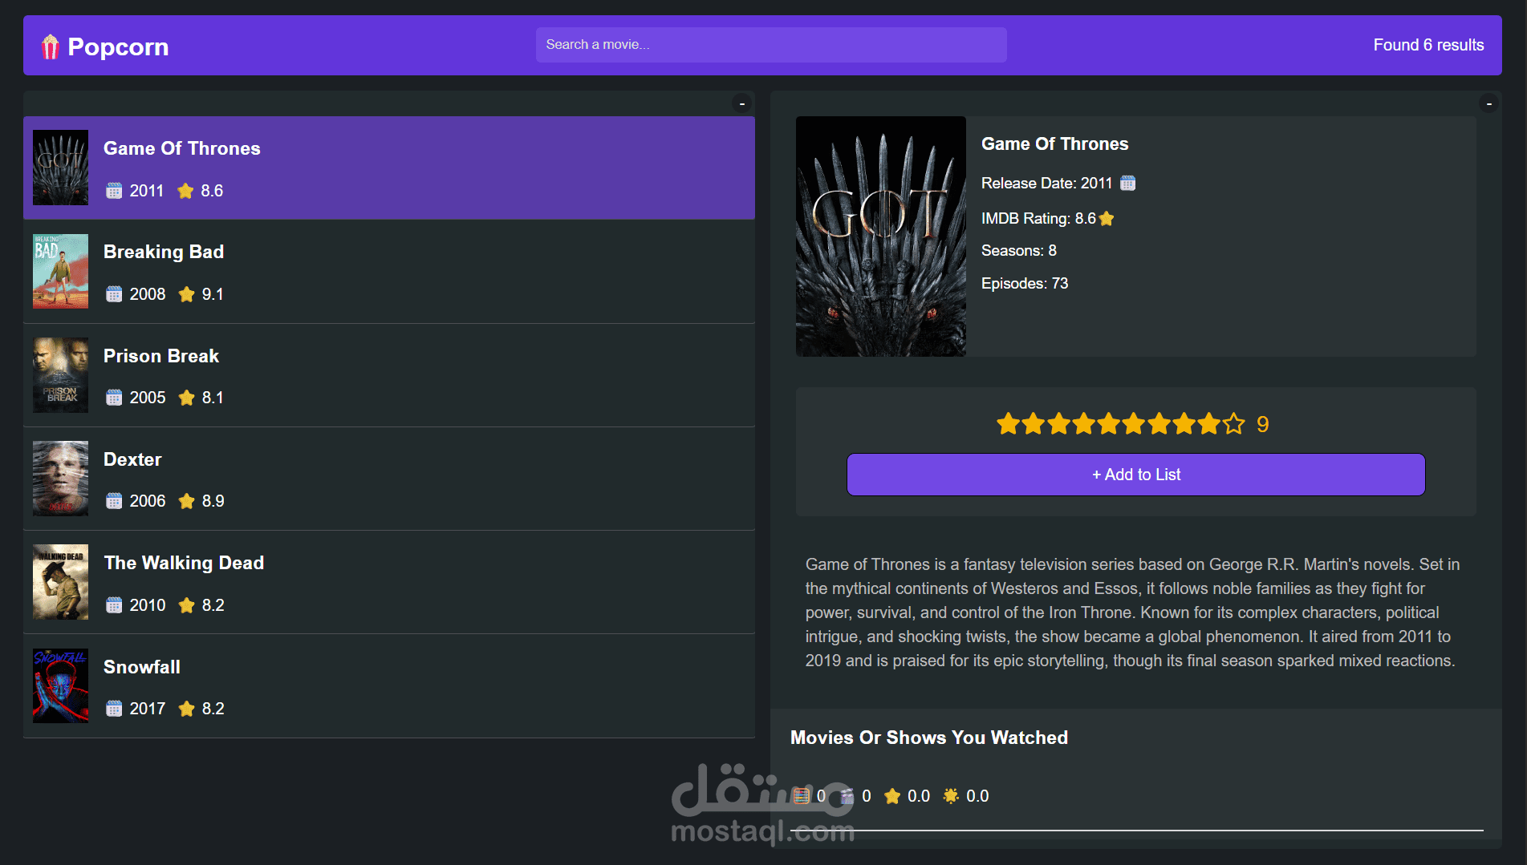The width and height of the screenshot is (1527, 865).
Task: Select Dexter in results list
Action: tap(389, 479)
